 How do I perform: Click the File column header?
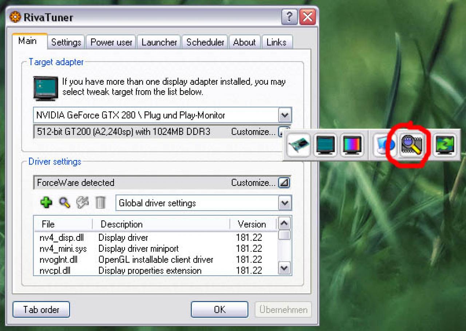pos(63,224)
